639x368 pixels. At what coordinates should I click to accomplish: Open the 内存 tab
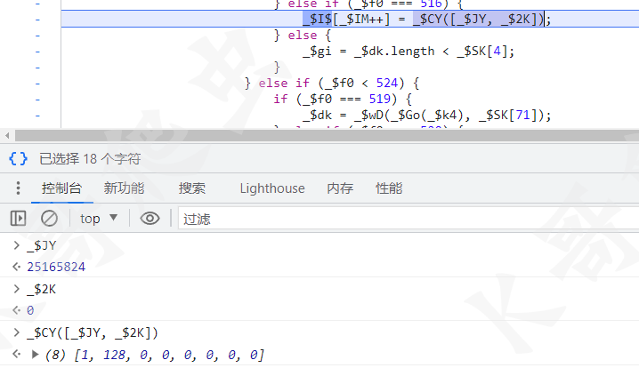[340, 188]
